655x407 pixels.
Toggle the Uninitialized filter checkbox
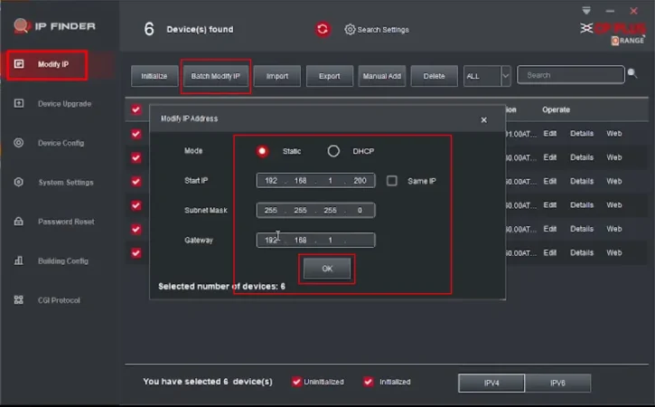pos(296,382)
